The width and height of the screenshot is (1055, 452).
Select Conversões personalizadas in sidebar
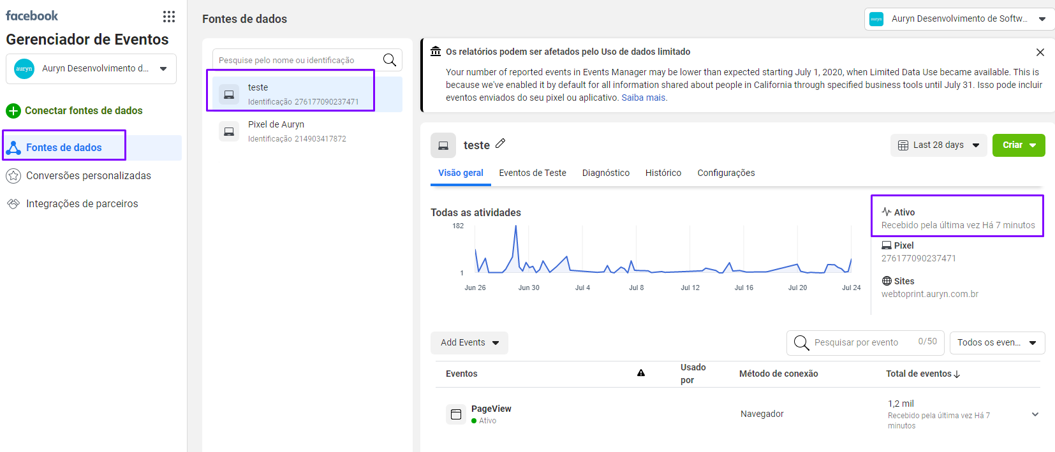[x=89, y=176]
